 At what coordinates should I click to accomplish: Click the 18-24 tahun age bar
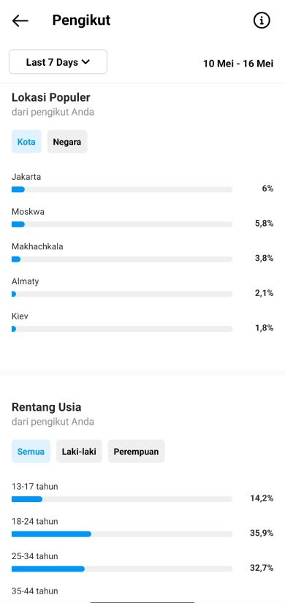click(x=122, y=534)
